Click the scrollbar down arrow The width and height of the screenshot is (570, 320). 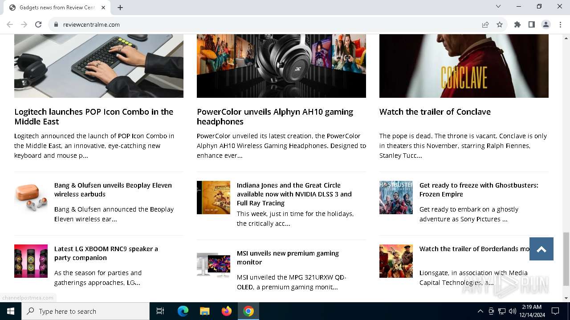click(566, 298)
